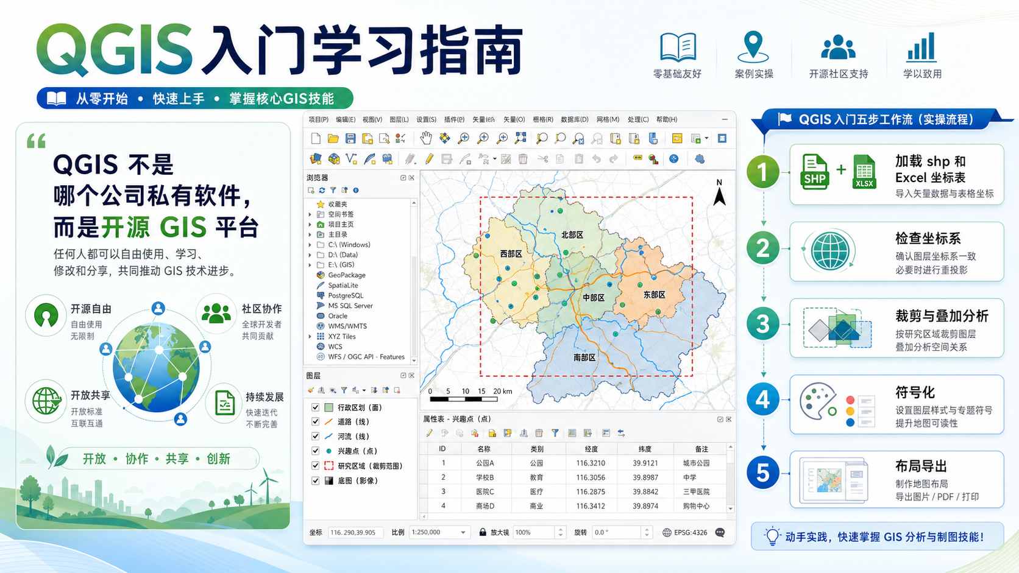Click the pencil edit icon in attribute table toolbar
The image size is (1019, 573).
point(429,433)
